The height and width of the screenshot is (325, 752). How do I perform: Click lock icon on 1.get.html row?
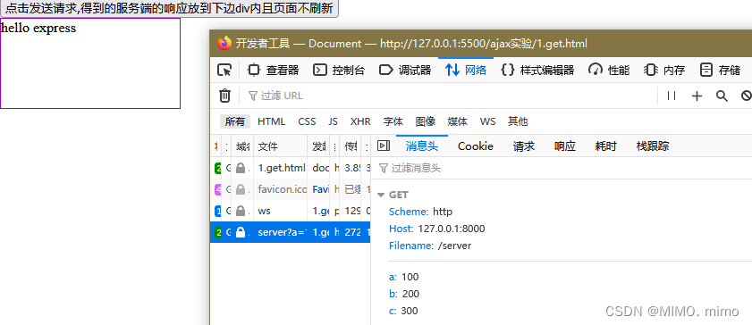pos(241,168)
